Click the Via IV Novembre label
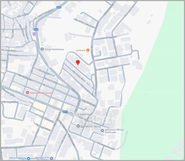This screenshot has height=161, width=185. pos(13,147)
